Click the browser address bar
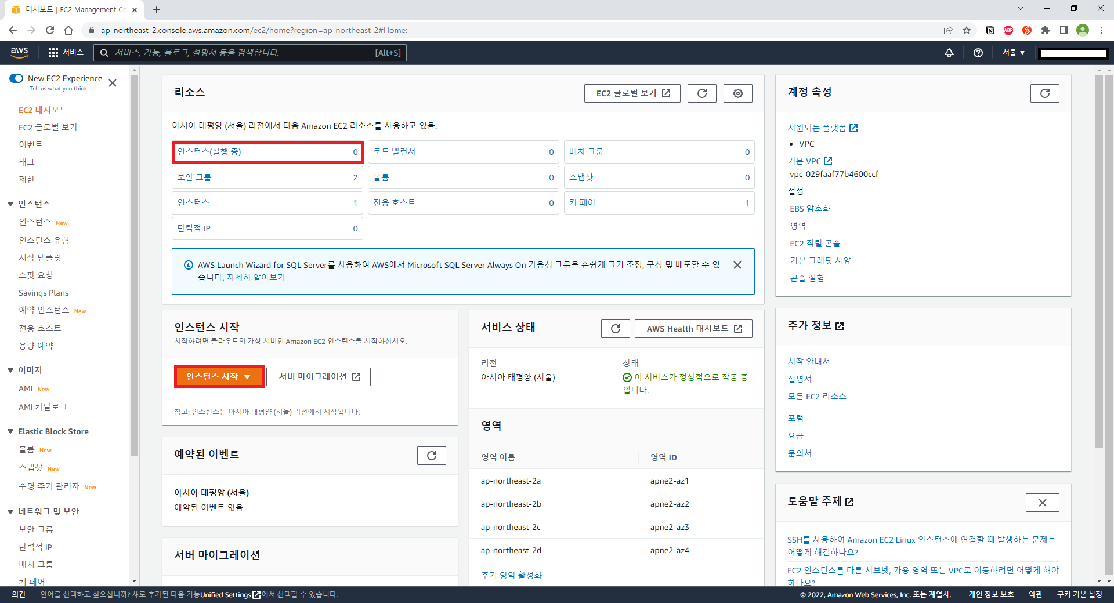The image size is (1114, 603). coord(511,30)
